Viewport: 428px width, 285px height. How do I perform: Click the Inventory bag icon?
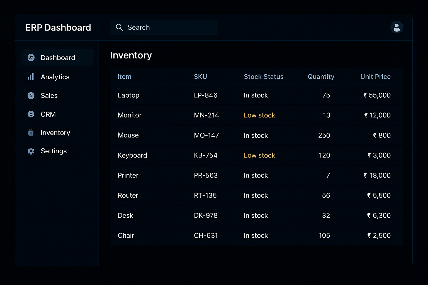pos(31,132)
